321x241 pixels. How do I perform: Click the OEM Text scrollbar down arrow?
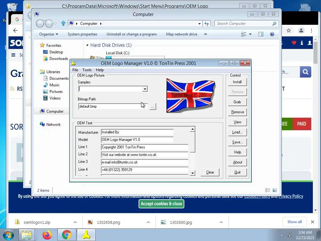tap(192, 173)
